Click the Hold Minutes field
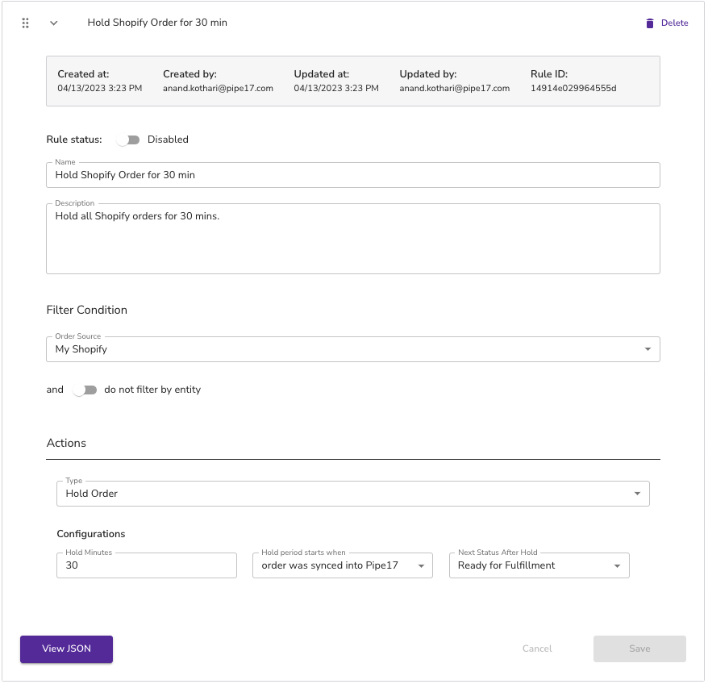Image resolution: width=708 pixels, height=684 pixels. click(147, 565)
